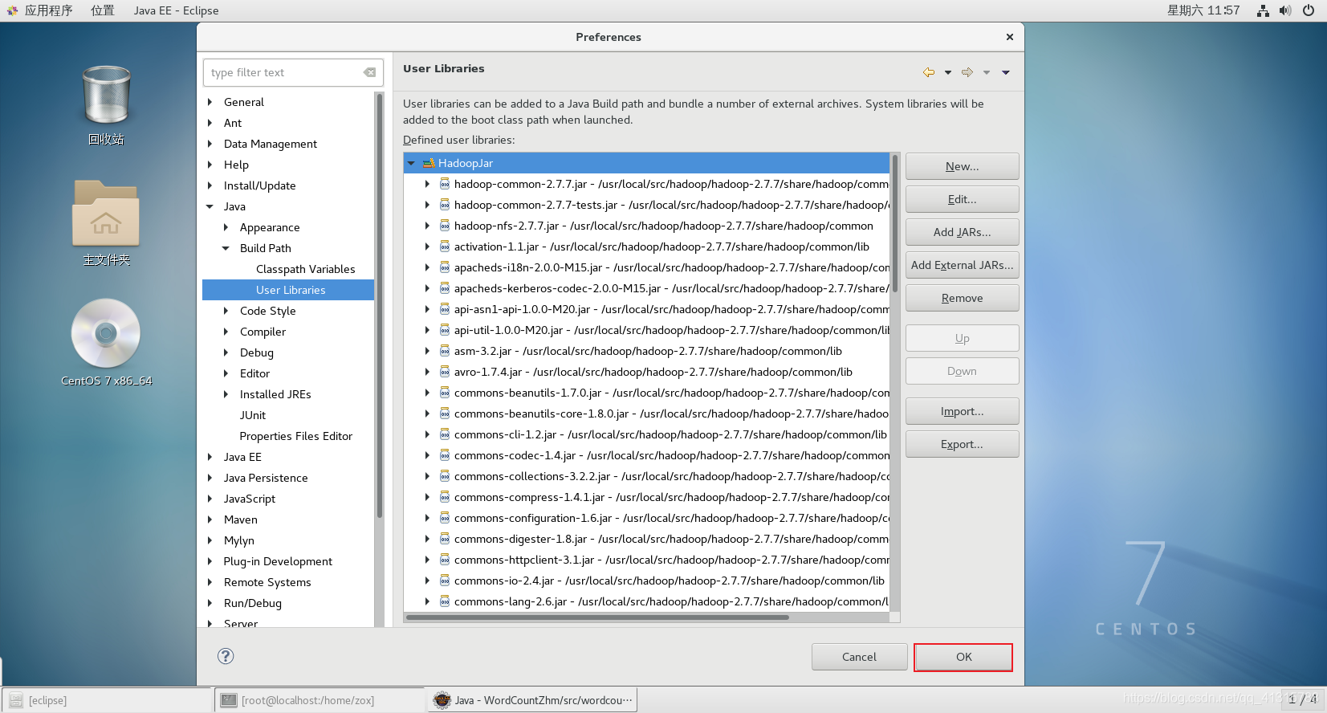Select User Libraries page
Viewport: 1327px width, 713px height.
point(288,290)
